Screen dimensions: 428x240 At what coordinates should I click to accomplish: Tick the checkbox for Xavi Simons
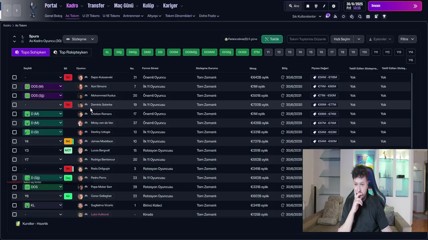click(x=14, y=86)
